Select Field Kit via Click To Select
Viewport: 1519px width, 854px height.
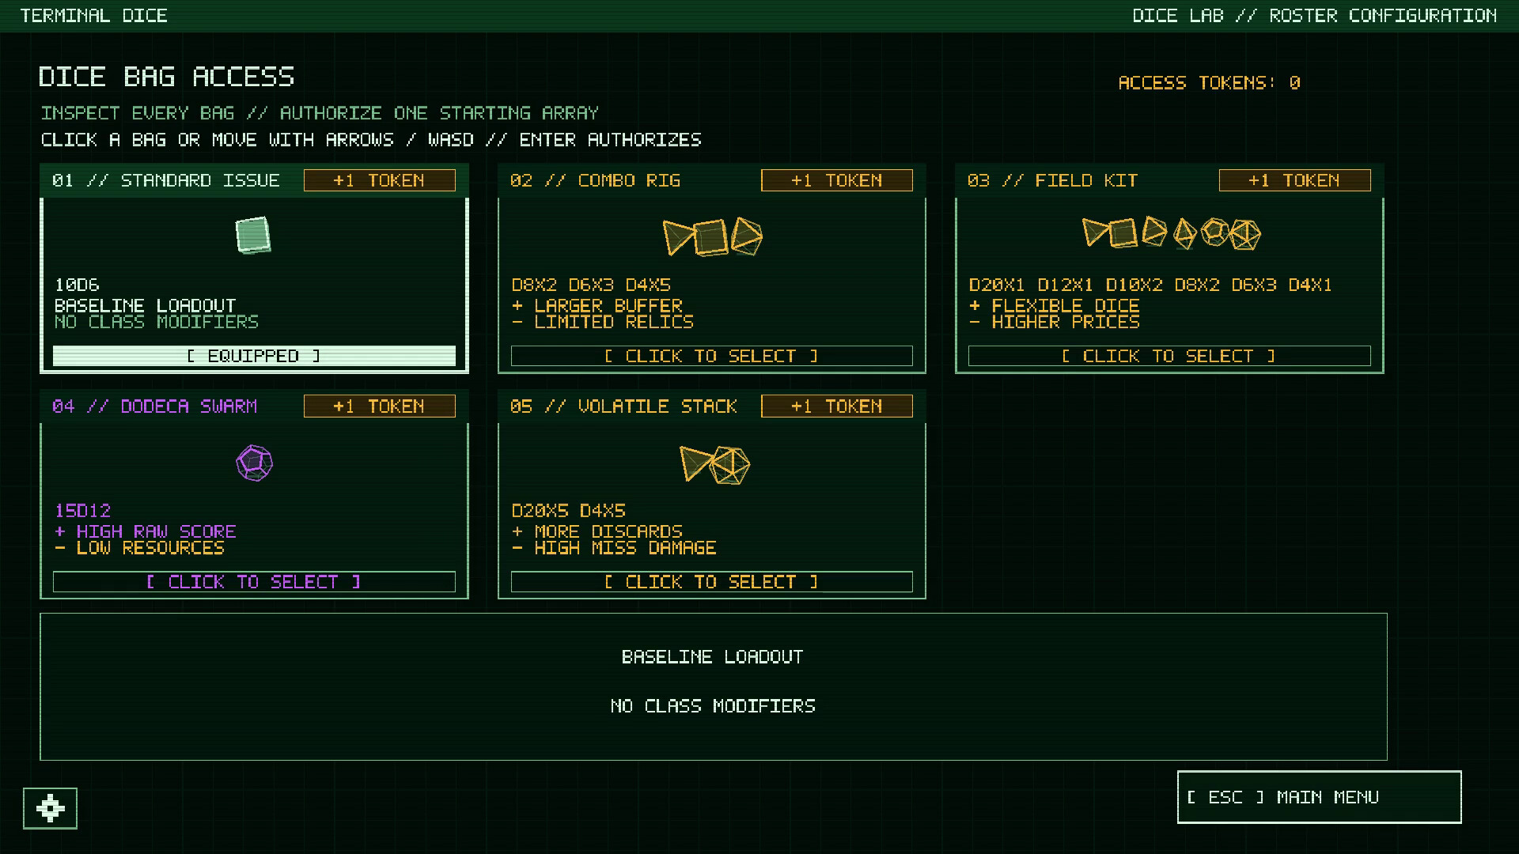point(1169,356)
